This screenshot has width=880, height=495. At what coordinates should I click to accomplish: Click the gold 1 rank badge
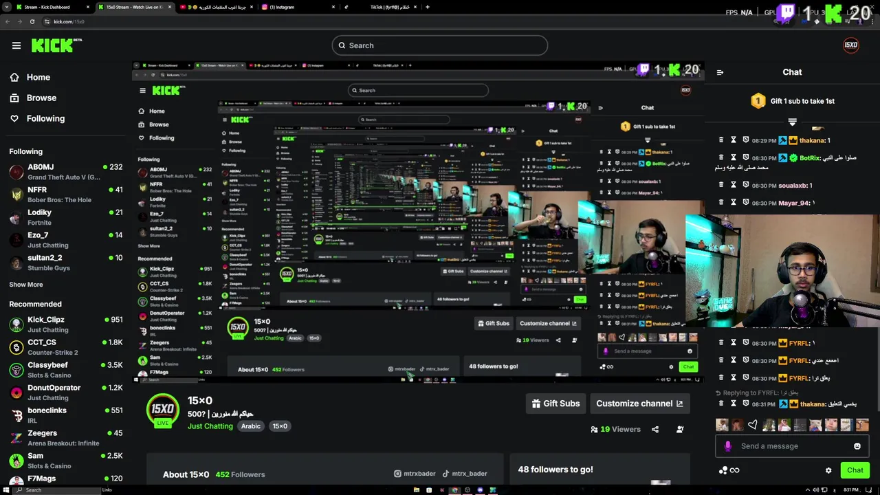point(758,101)
